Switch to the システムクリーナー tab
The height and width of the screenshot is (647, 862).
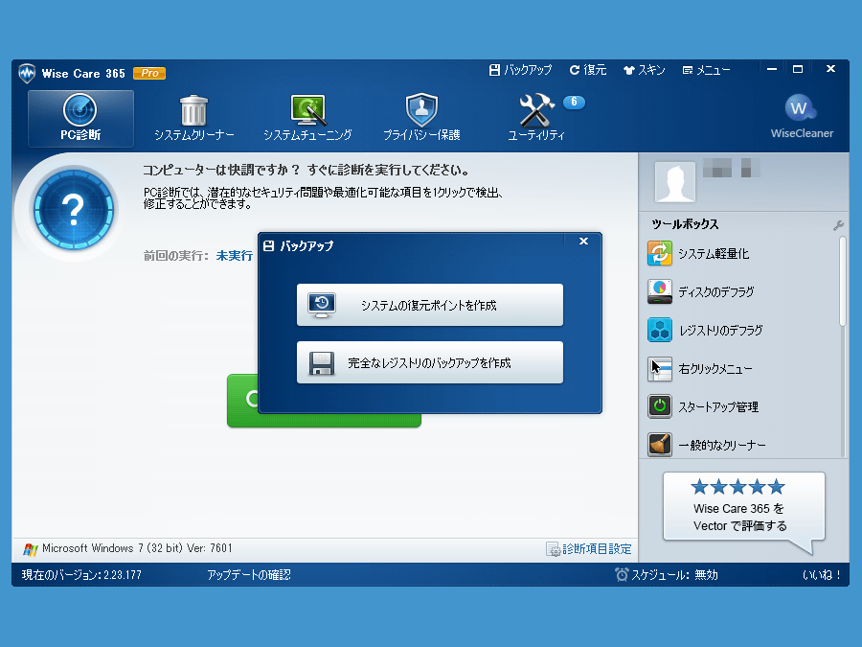[194, 118]
